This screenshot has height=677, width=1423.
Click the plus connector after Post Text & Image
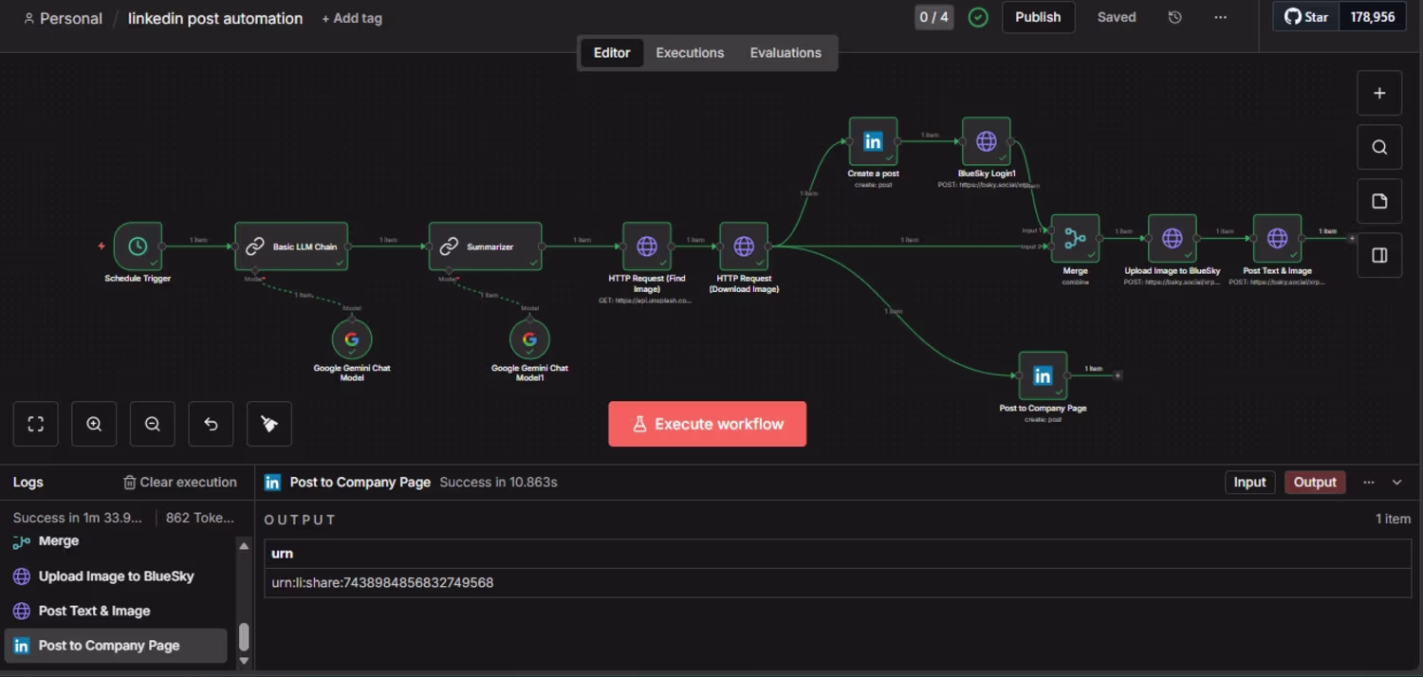[1352, 238]
